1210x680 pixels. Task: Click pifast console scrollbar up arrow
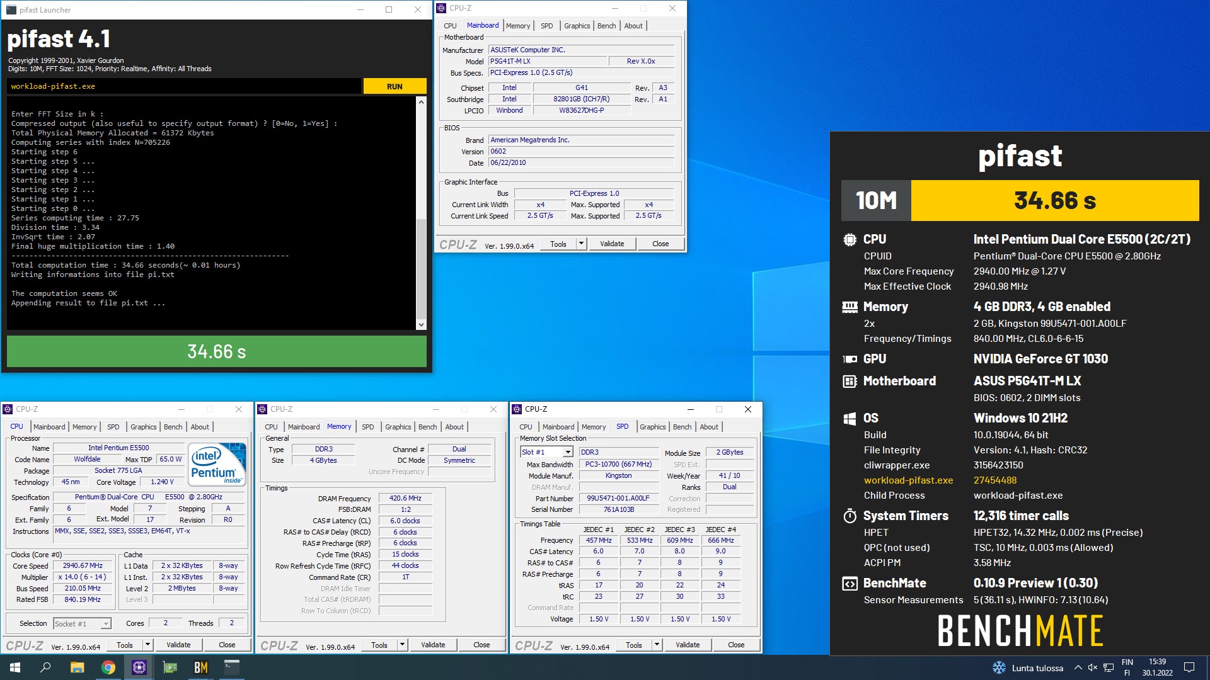pyautogui.click(x=421, y=101)
